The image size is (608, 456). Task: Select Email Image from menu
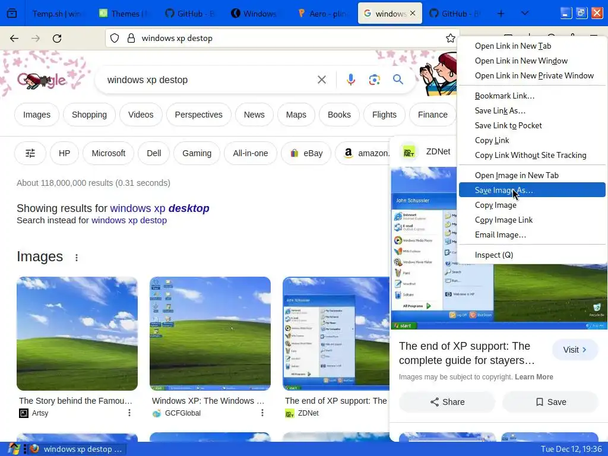point(532,235)
